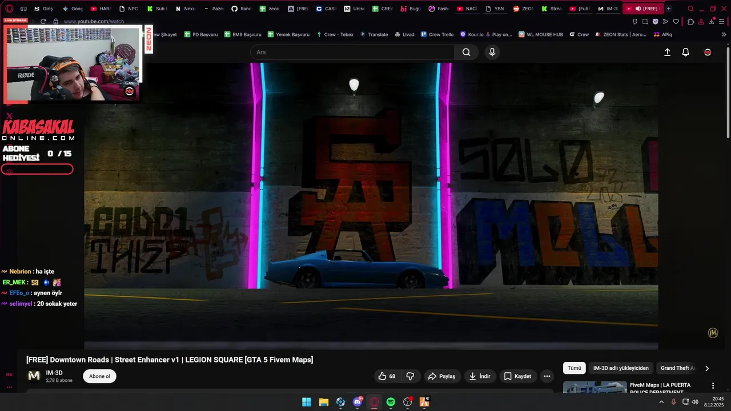Click the YouTube search magnifier button
This screenshot has width=731, height=411.
click(467, 52)
